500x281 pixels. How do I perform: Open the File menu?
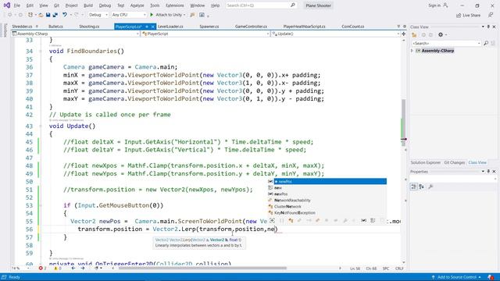17,5
